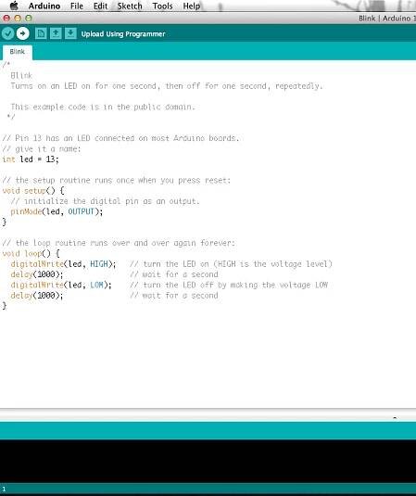Viewport: 416px width, 496px height.
Task: Click inside the black console output area
Action: [x=208, y=461]
